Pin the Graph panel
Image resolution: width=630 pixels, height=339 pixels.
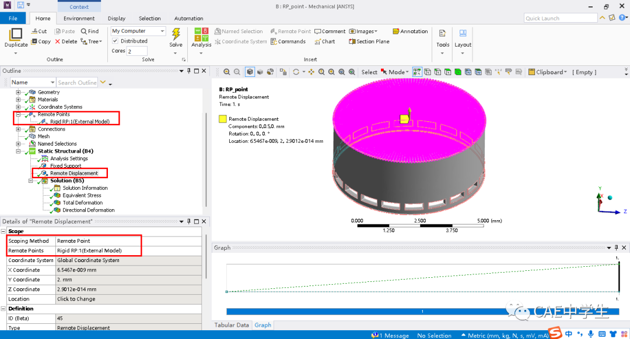617,248
